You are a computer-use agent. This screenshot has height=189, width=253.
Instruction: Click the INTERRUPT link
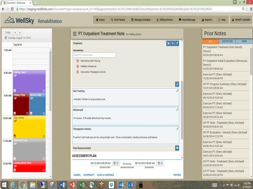point(89,175)
